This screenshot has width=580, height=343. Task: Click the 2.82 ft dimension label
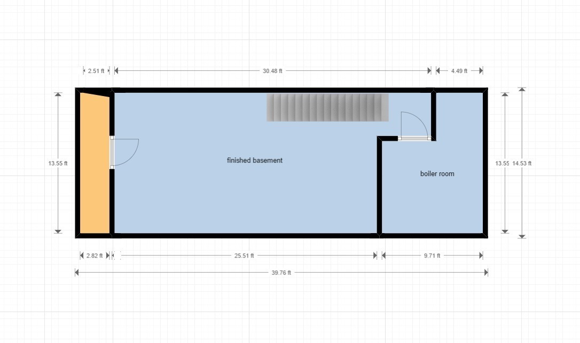(94, 256)
